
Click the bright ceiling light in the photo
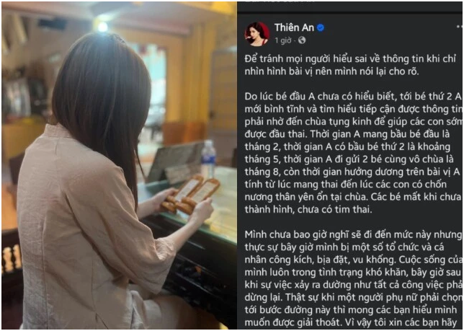pos(103,27)
